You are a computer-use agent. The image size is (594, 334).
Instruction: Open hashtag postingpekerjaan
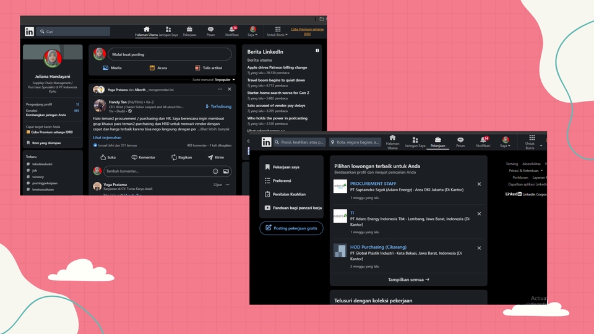(x=41, y=183)
